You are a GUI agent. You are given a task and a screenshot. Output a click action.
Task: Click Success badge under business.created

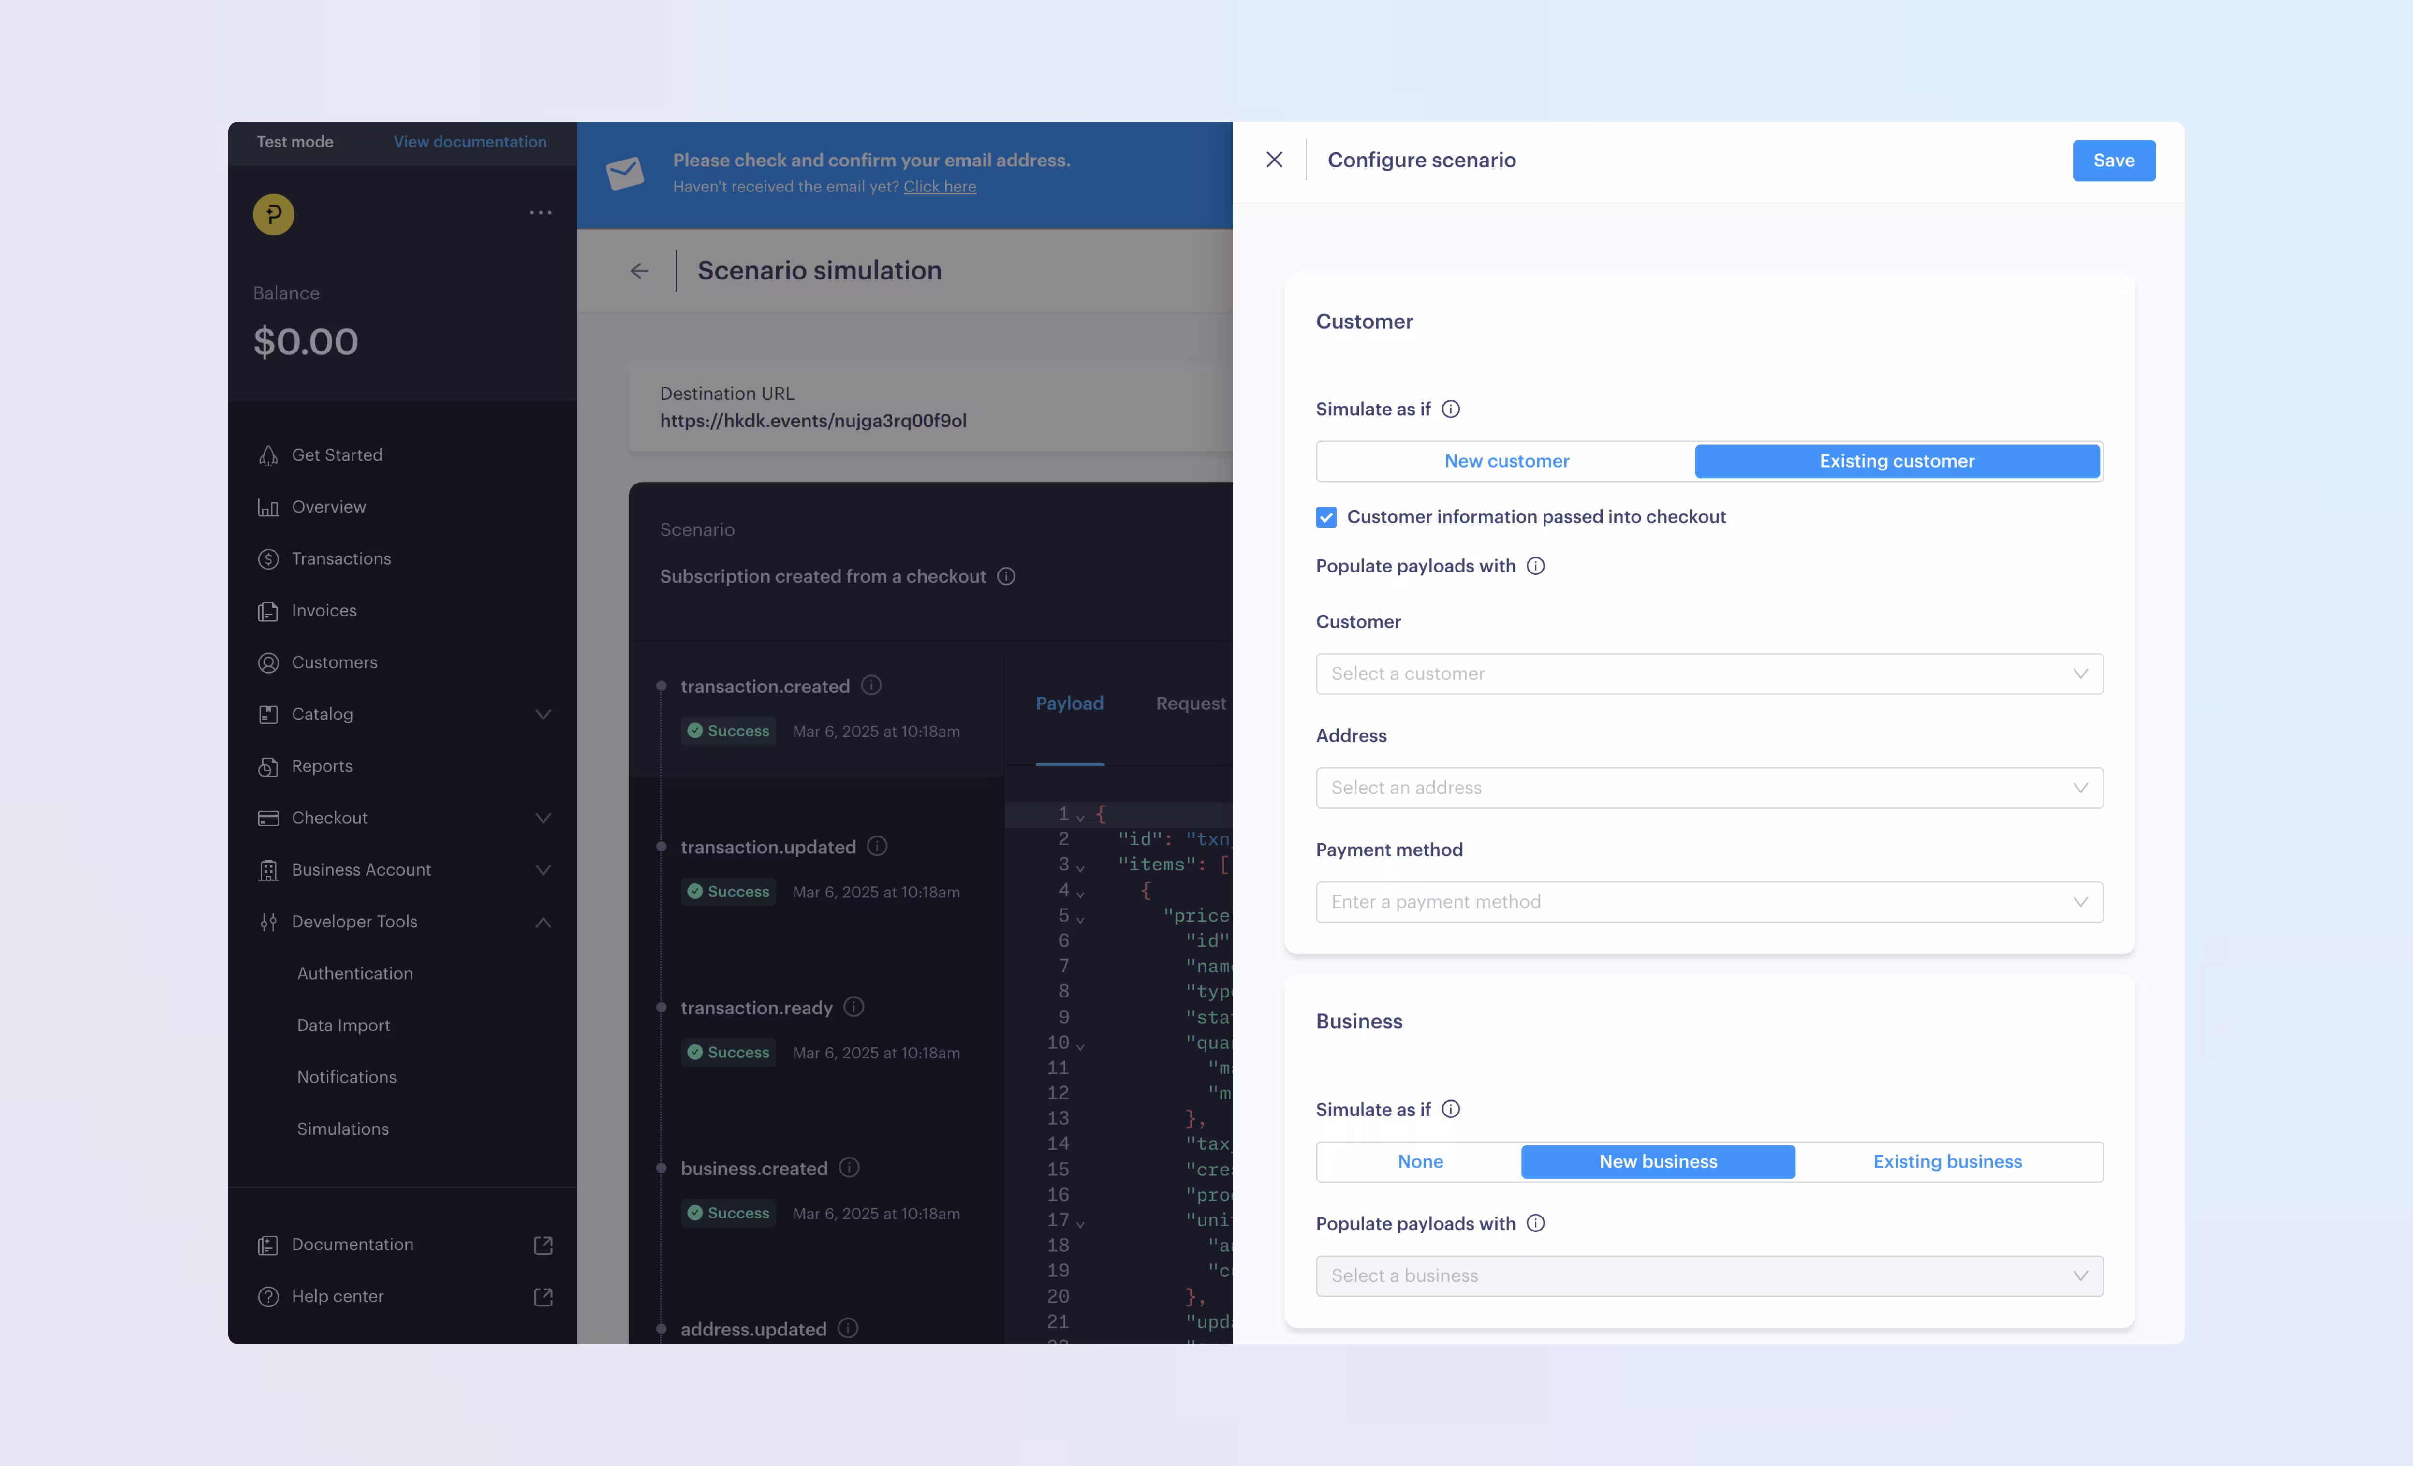tap(729, 1213)
